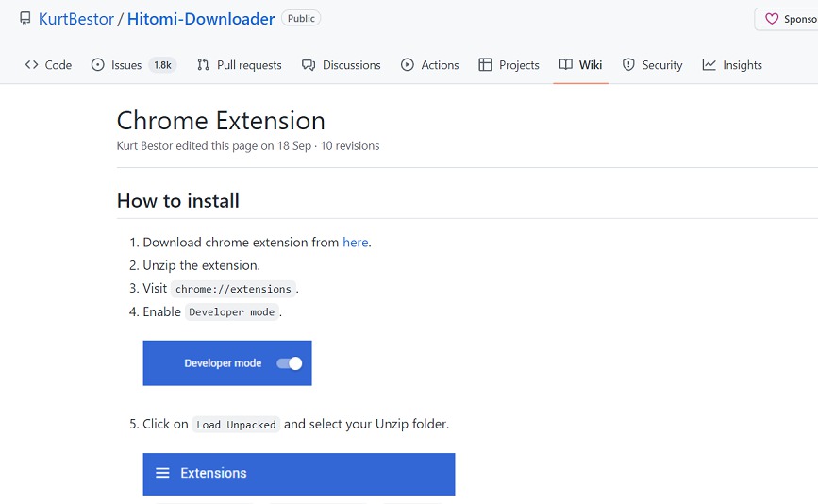Open the Actions tab
Image resolution: width=818 pixels, height=504 pixels.
tap(430, 65)
